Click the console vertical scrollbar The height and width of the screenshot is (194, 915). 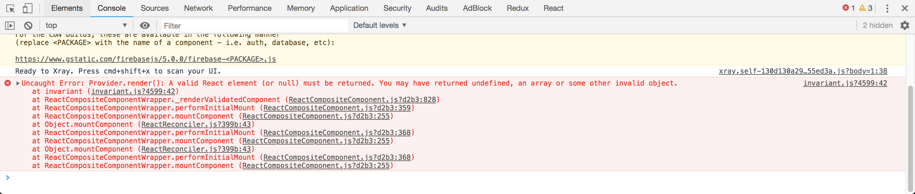coord(910,135)
